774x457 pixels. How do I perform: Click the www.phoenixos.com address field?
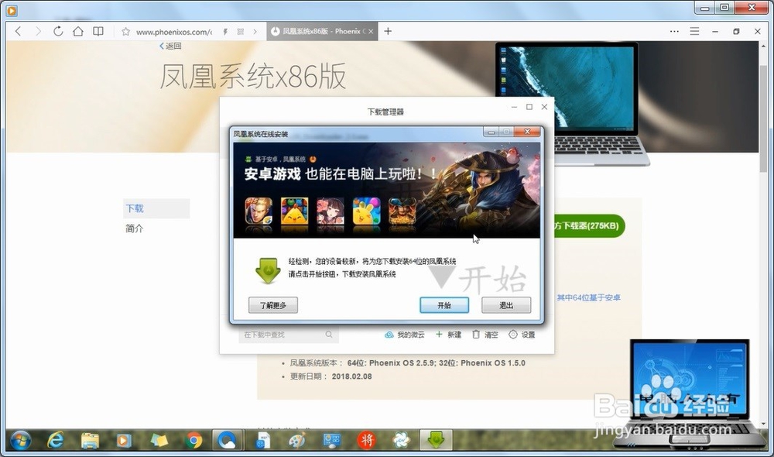click(173, 32)
